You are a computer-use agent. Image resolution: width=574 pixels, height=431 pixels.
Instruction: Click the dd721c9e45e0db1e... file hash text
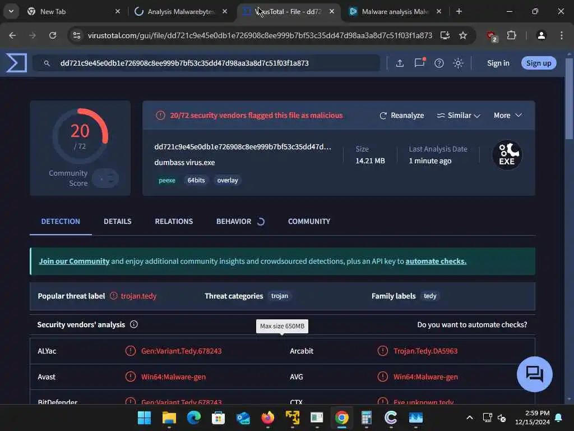pyautogui.click(x=243, y=146)
